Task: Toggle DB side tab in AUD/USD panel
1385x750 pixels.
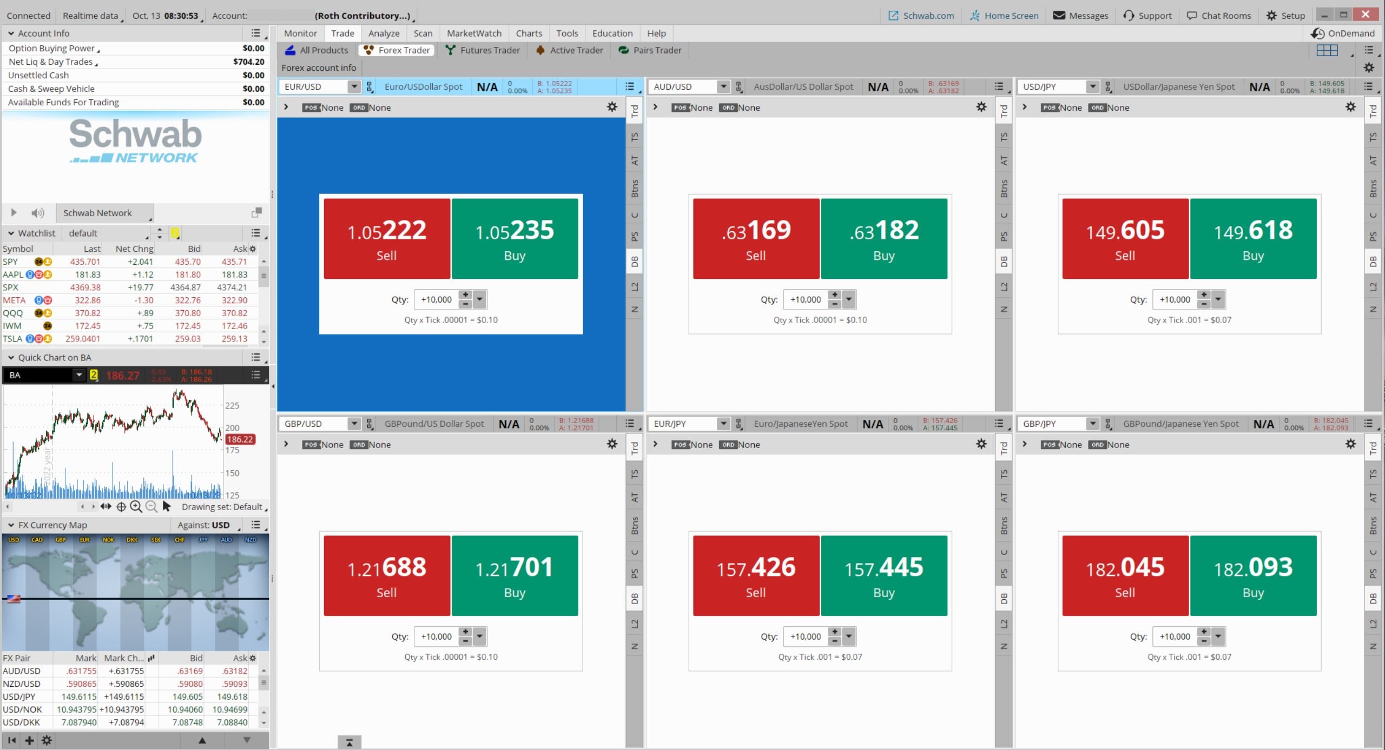Action: (x=1004, y=262)
